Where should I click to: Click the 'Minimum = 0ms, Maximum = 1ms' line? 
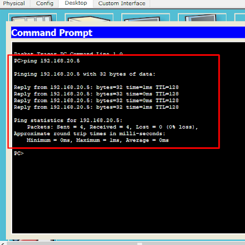click(x=98, y=140)
